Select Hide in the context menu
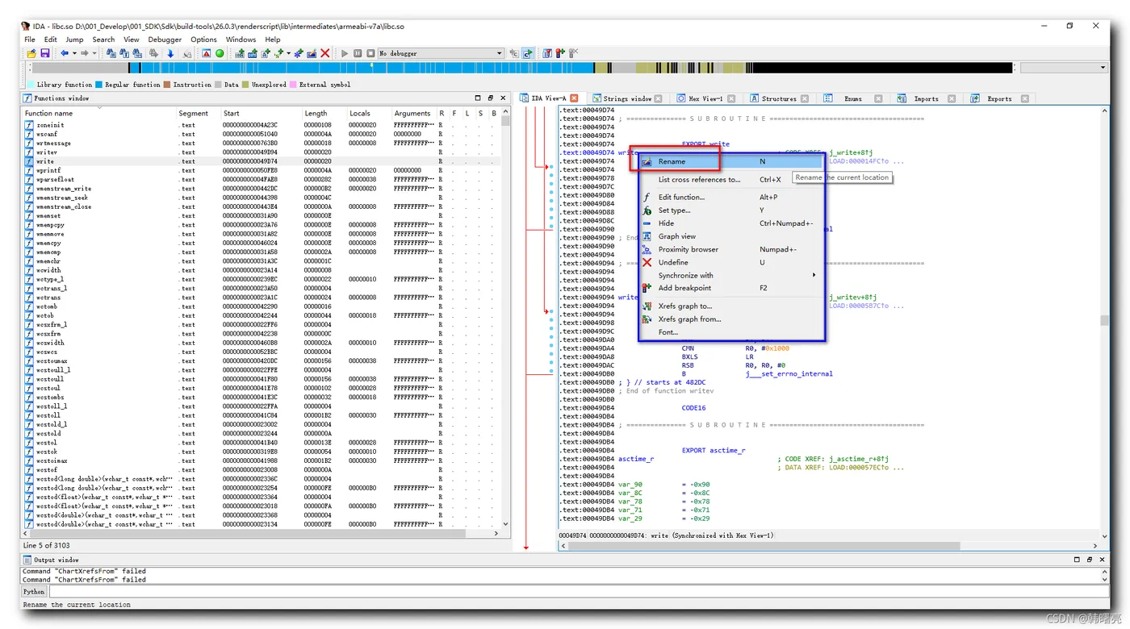Screen dimensions: 1130x629 732,223
